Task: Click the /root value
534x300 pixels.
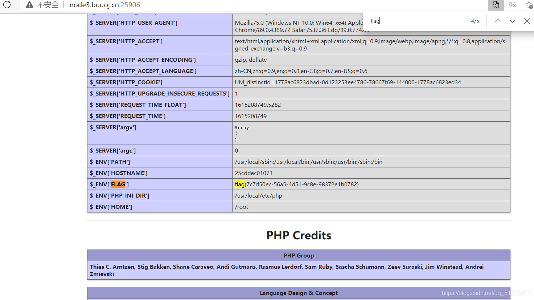Action: [x=242, y=207]
